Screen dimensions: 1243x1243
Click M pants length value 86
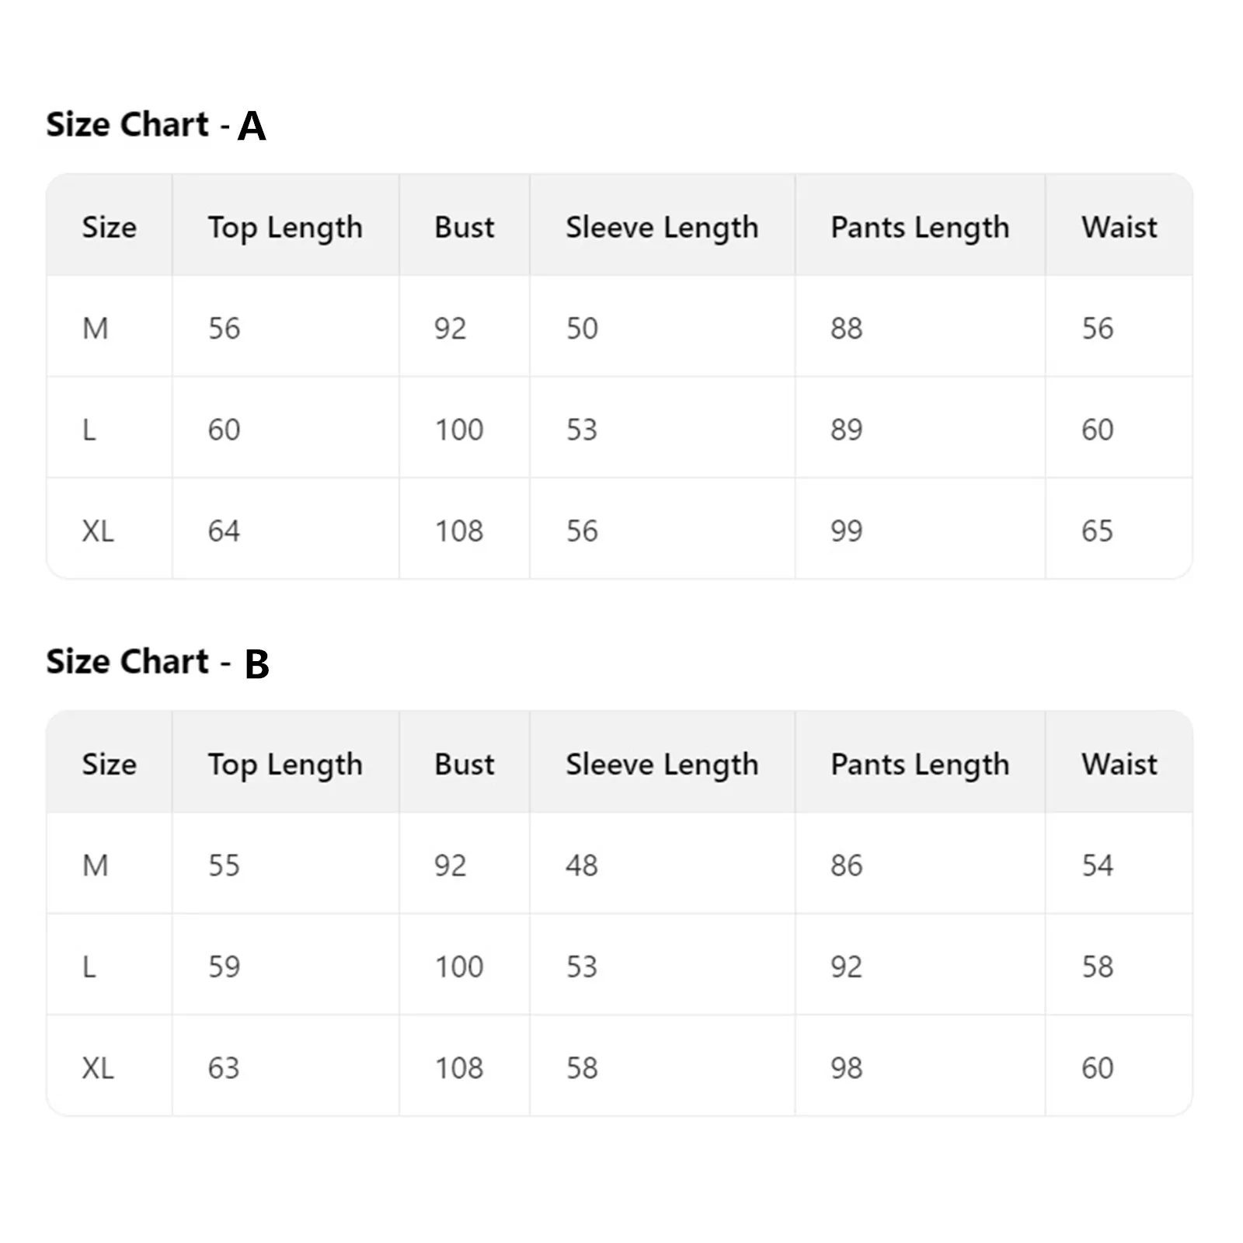tap(846, 865)
